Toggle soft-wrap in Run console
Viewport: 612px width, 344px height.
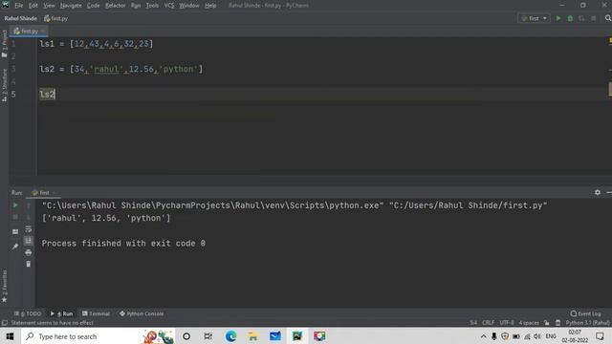(x=28, y=229)
